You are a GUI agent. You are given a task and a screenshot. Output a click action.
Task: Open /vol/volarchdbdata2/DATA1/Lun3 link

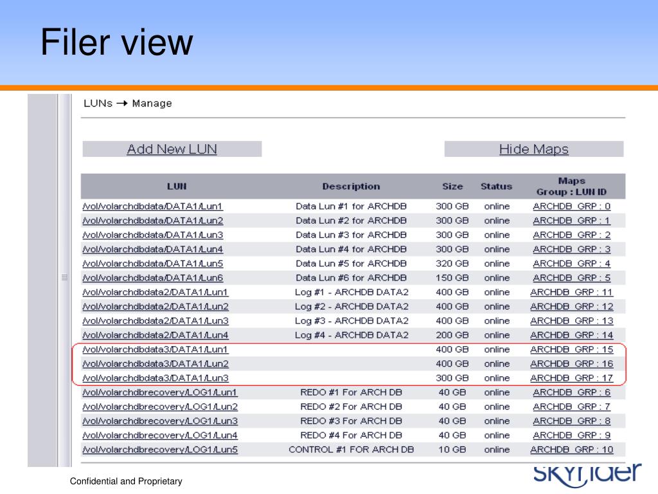(156, 320)
